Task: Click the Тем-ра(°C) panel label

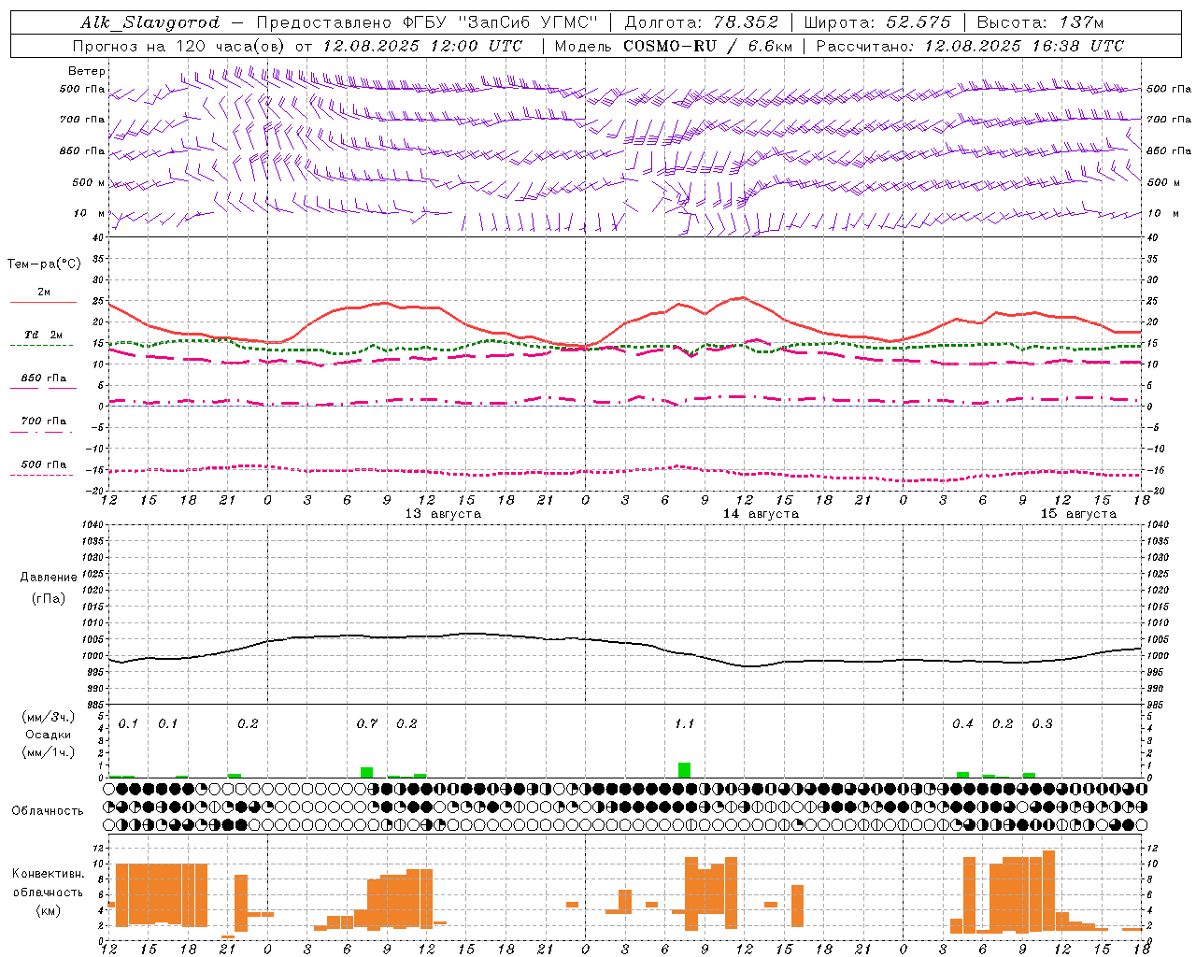Action: click(44, 264)
